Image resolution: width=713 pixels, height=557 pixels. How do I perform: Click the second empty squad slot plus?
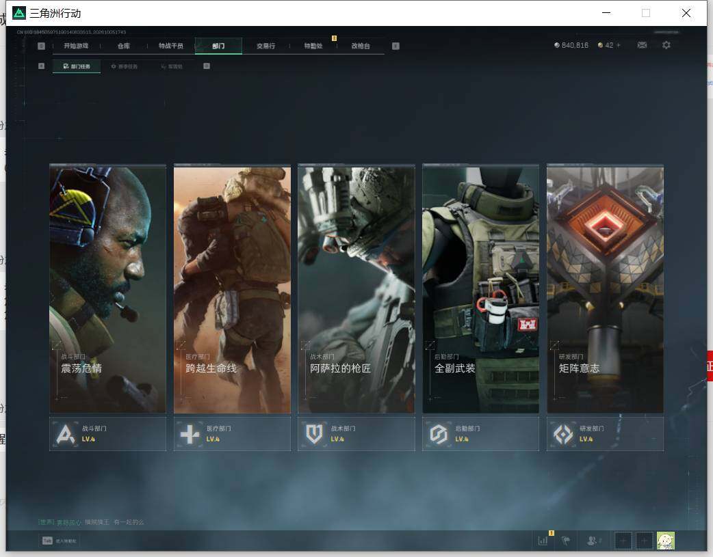pyautogui.click(x=644, y=541)
